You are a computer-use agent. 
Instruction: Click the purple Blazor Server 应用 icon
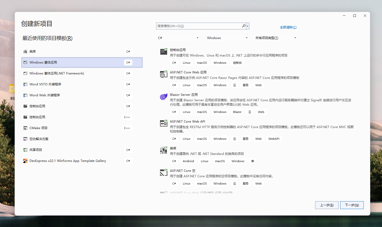tap(163, 97)
